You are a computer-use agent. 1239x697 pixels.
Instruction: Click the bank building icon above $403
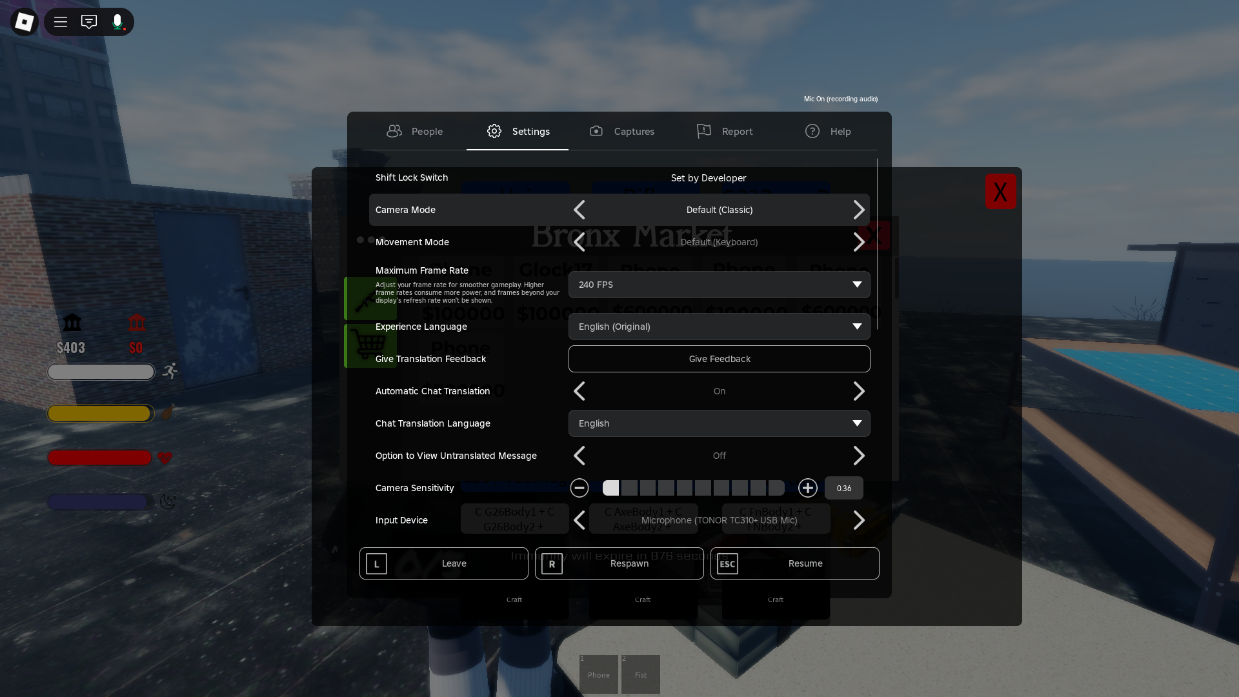tap(72, 322)
